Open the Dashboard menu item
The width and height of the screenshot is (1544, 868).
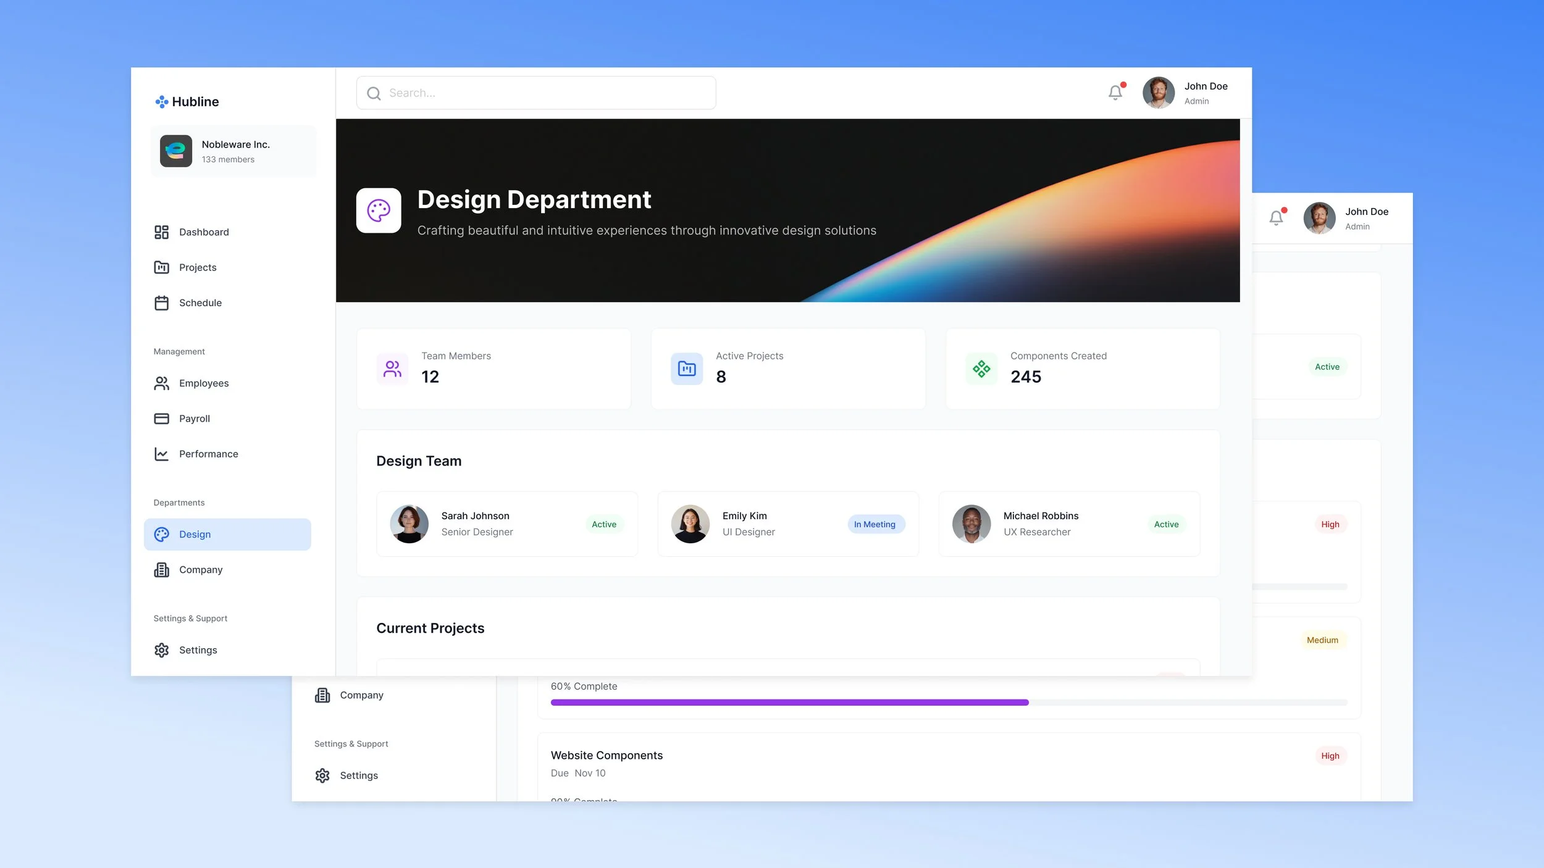pos(203,232)
